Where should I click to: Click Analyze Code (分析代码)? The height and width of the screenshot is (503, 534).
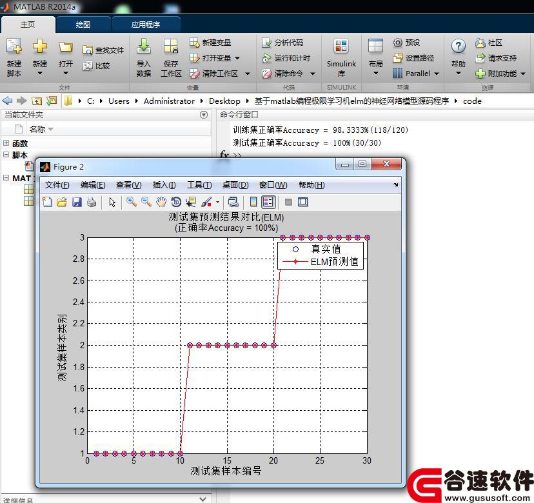click(x=282, y=43)
